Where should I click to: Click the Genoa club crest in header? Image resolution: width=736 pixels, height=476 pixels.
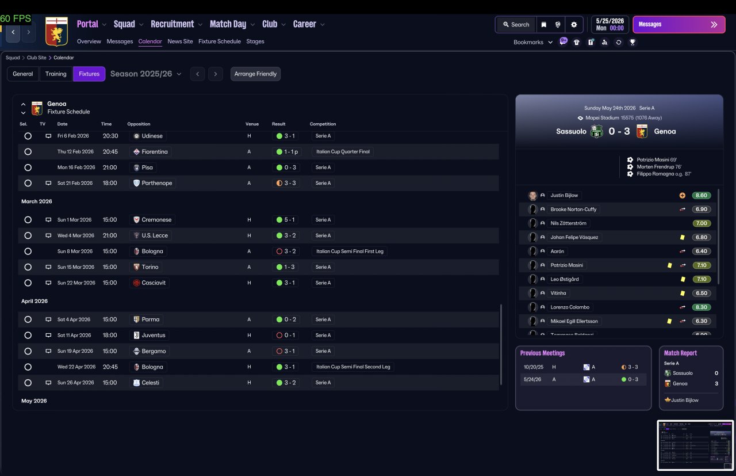[x=56, y=32]
